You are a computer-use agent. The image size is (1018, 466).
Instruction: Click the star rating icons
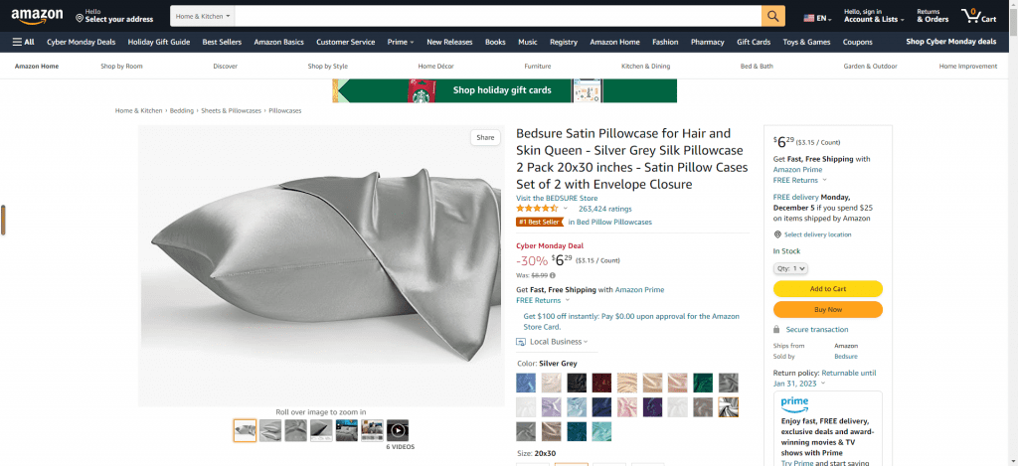pos(537,209)
